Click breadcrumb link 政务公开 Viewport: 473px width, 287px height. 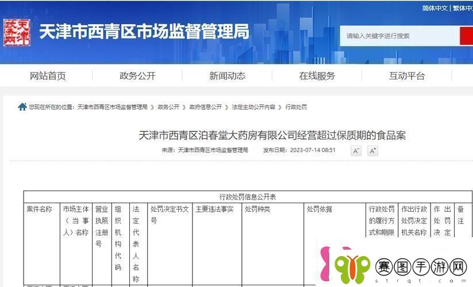168,107
